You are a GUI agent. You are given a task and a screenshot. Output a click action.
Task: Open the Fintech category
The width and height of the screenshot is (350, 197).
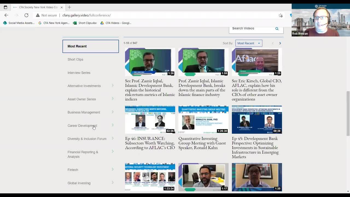click(x=73, y=170)
